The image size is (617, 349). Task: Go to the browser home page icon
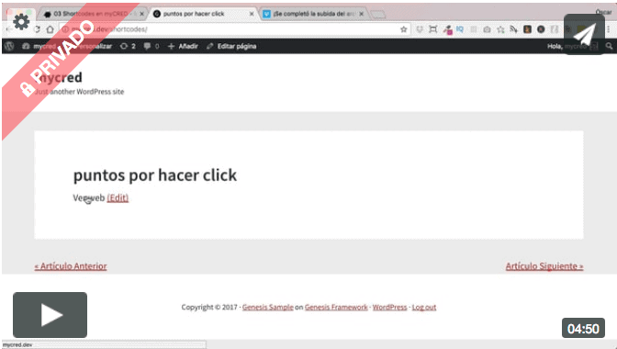(50, 29)
